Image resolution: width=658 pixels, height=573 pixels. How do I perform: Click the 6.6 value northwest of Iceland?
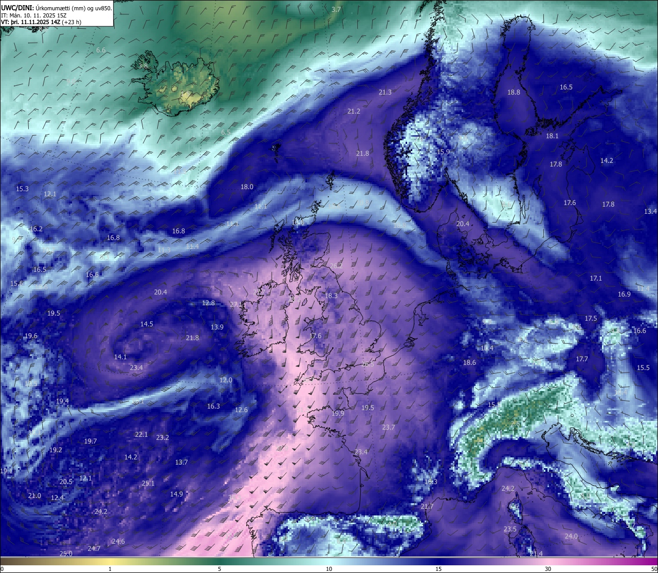101,50
